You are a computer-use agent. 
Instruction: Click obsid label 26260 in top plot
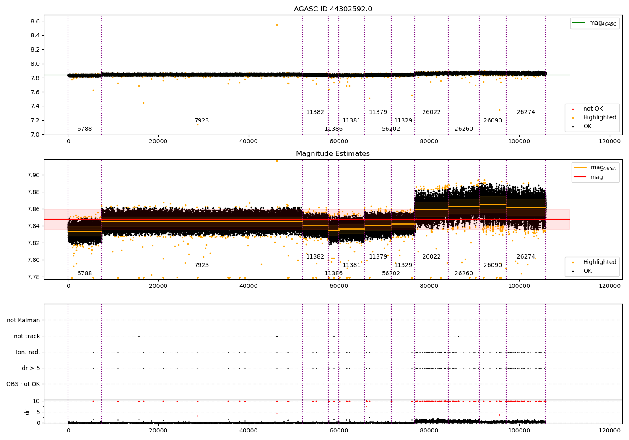[x=464, y=129]
